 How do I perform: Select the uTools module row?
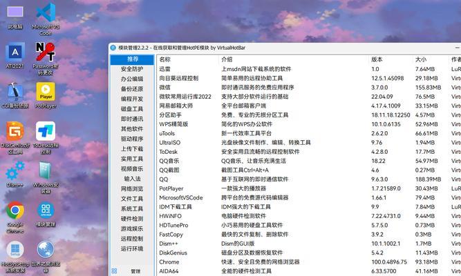click(x=309, y=133)
